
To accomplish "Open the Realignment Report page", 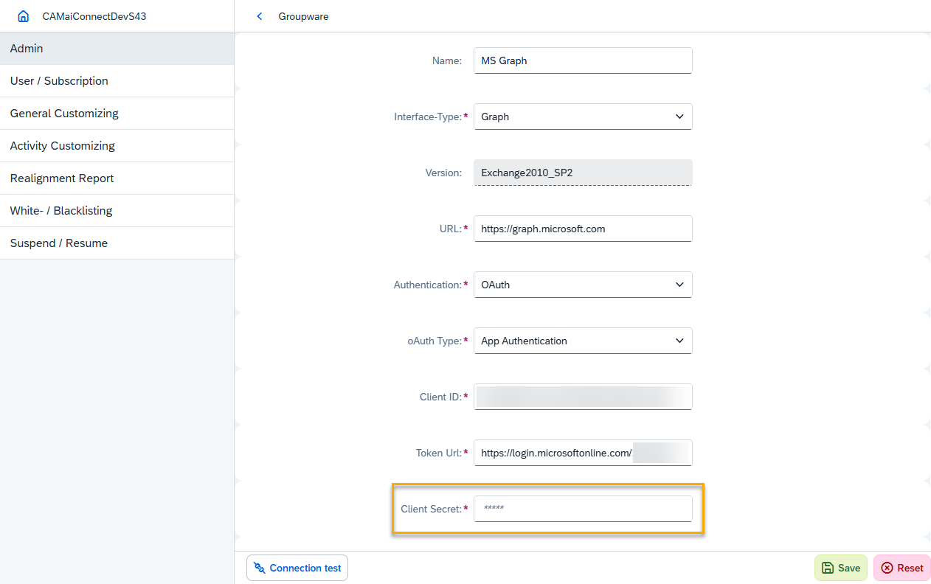I will (117, 178).
